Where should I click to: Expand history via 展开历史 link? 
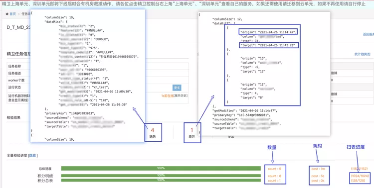(x=181, y=95)
